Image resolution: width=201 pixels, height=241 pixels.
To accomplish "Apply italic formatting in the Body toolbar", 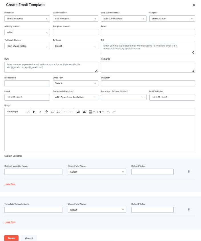I will tap(40, 112).
